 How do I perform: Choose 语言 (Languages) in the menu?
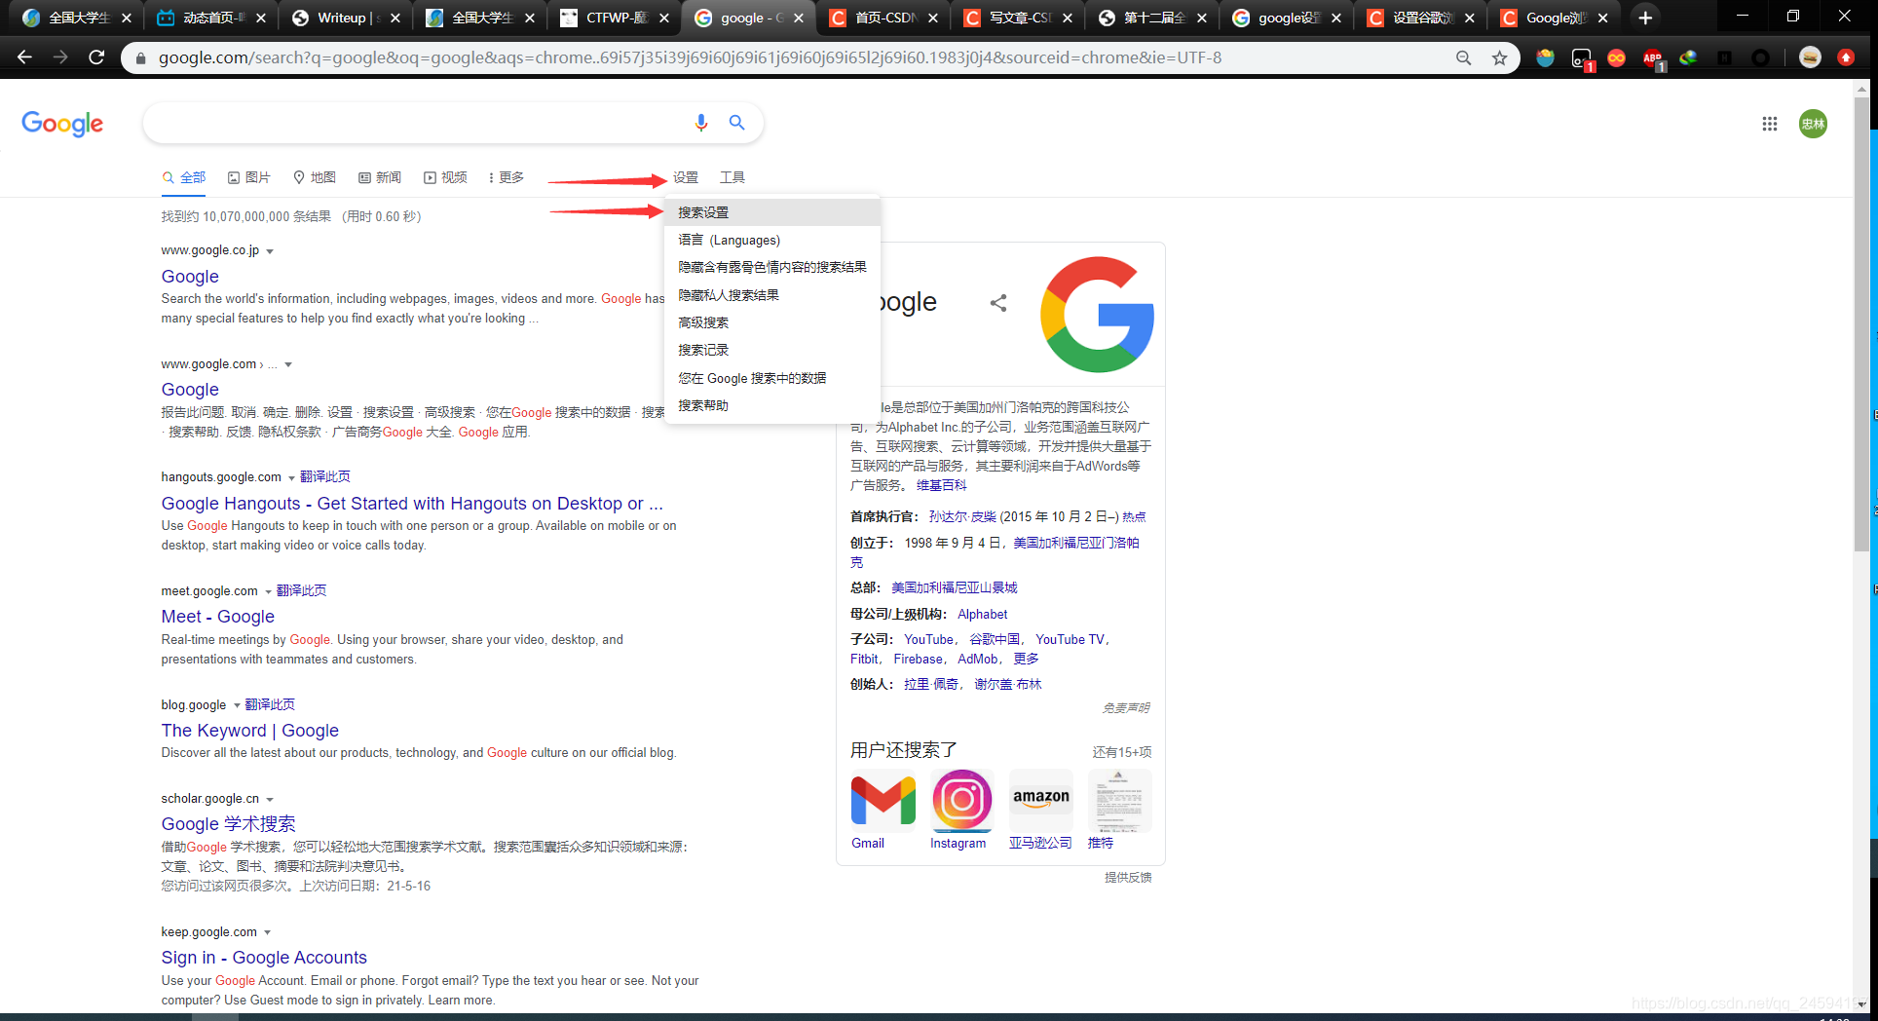tap(772, 240)
